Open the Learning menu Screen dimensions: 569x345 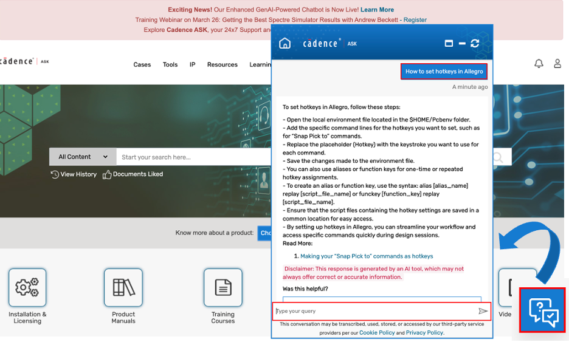click(260, 64)
